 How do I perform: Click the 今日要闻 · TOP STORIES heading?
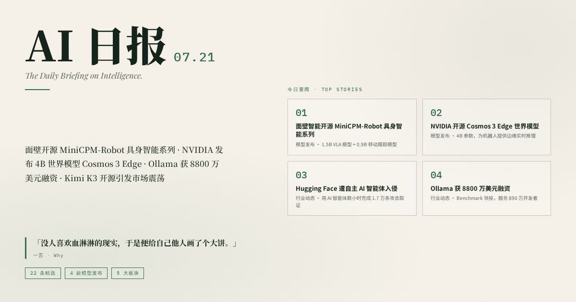pos(325,90)
